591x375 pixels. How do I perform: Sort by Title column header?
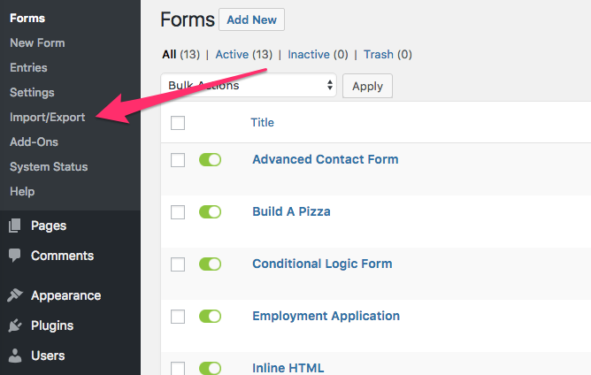pos(263,122)
